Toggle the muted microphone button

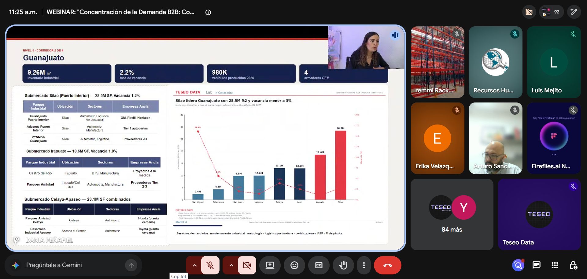point(210,265)
